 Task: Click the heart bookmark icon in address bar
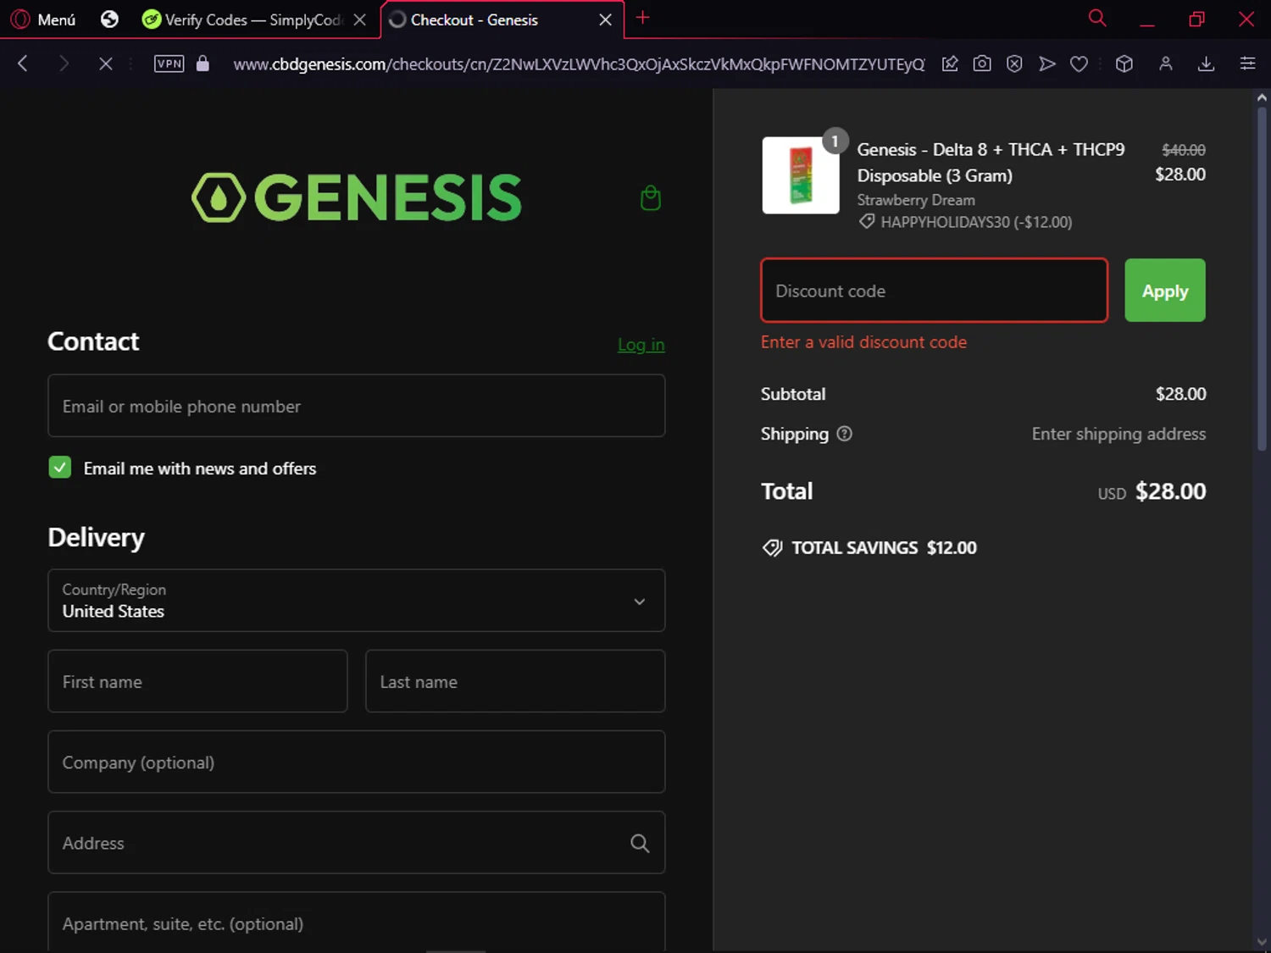1079,64
